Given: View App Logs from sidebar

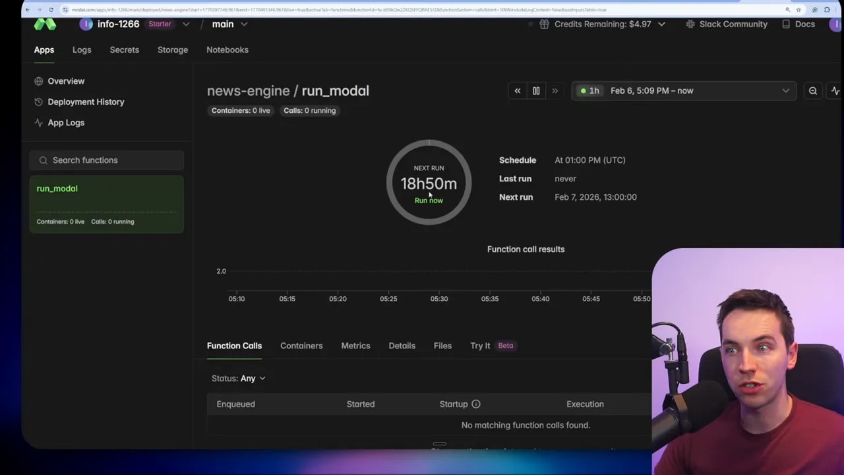Looking at the screenshot, I should 66,123.
